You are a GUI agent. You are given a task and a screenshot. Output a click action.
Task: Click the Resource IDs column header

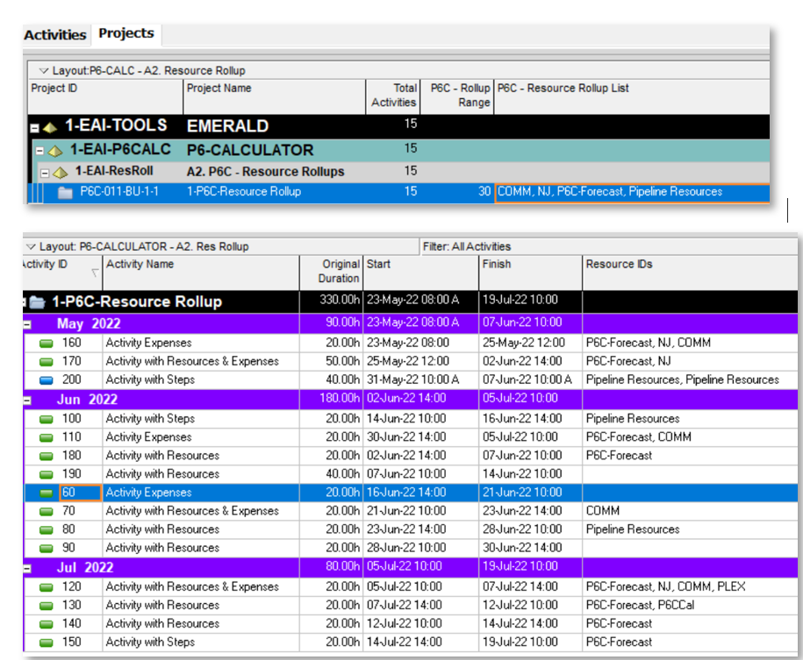(x=619, y=265)
